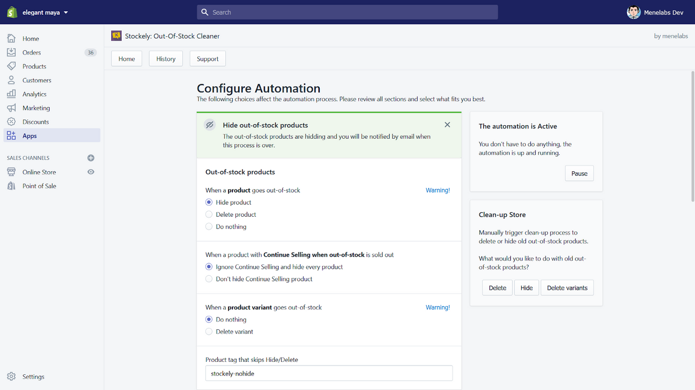Select the Delete variant radio option
This screenshot has height=390, width=695.
pos(209,331)
